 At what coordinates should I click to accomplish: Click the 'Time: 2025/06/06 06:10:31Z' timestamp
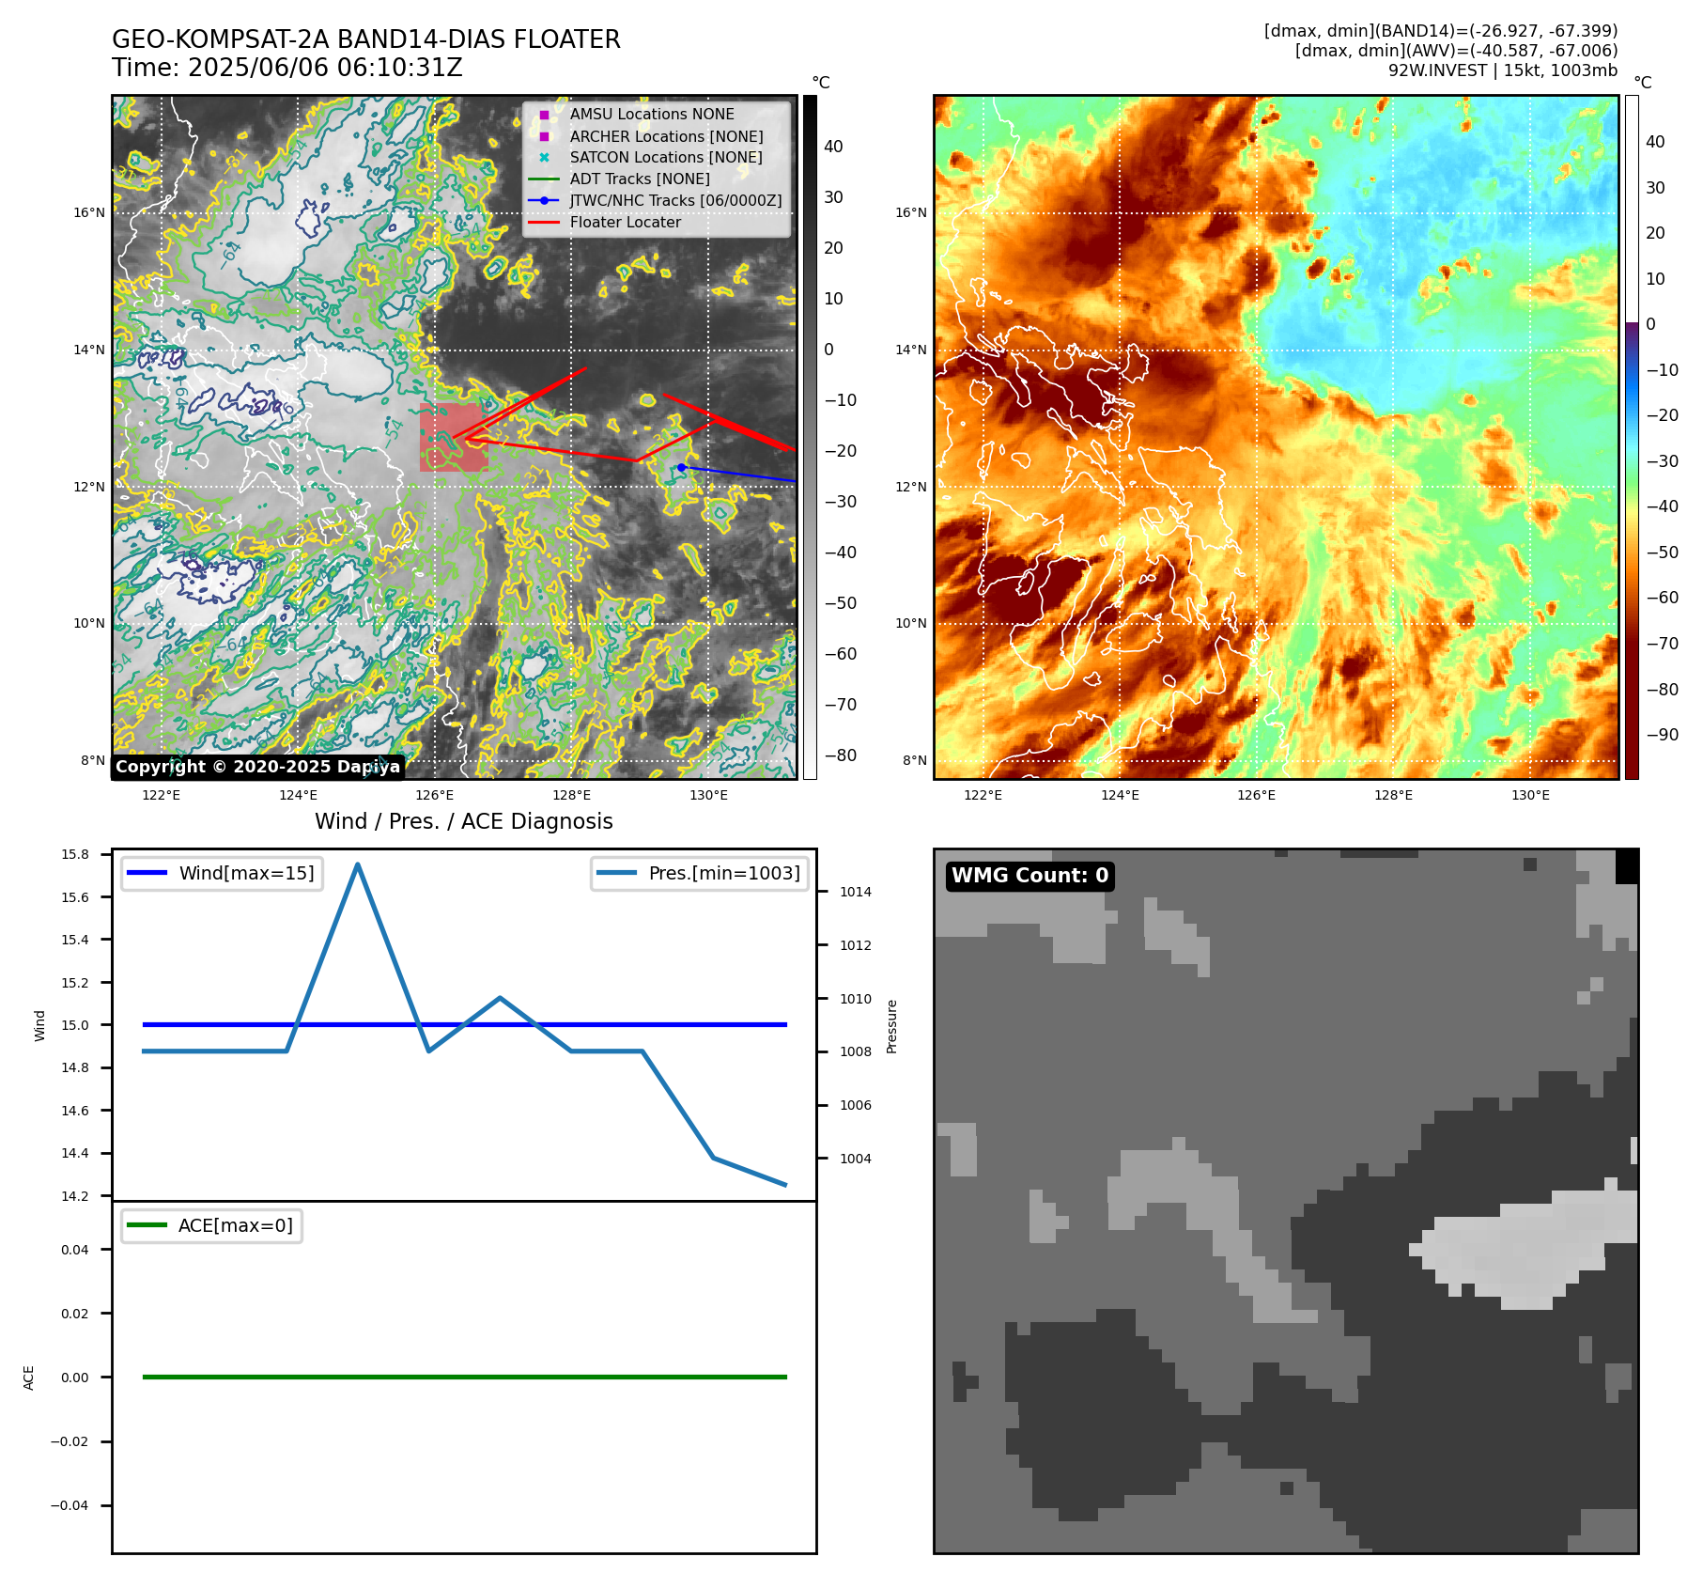point(287,69)
